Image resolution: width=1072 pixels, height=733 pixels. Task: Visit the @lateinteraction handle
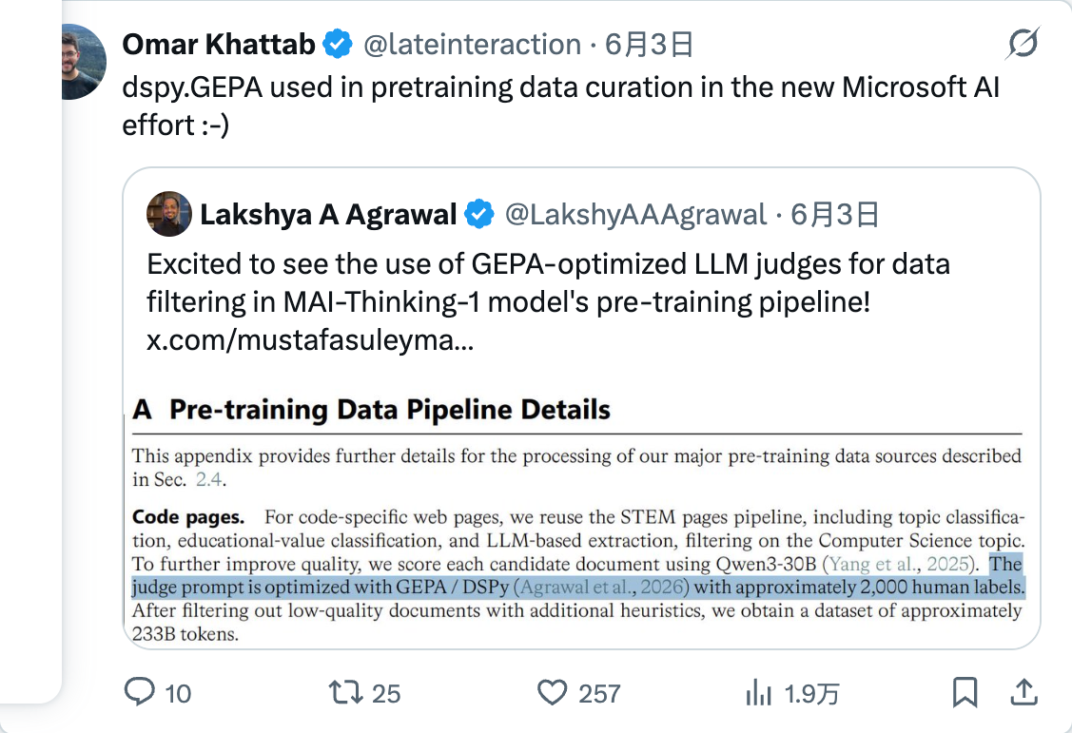(472, 45)
